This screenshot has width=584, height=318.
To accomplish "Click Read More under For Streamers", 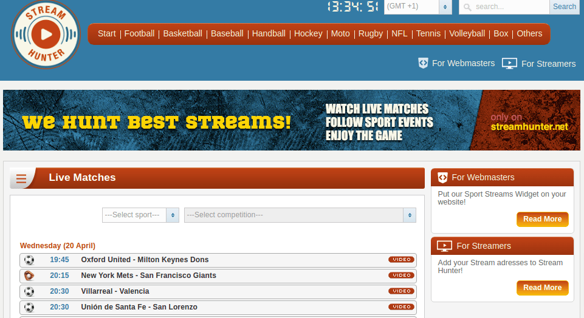I will (542, 288).
